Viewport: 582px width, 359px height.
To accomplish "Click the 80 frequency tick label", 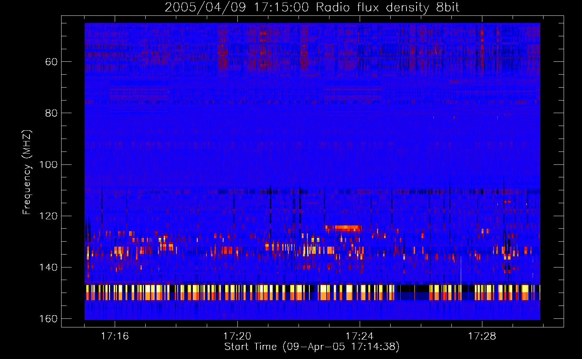I will [51, 113].
